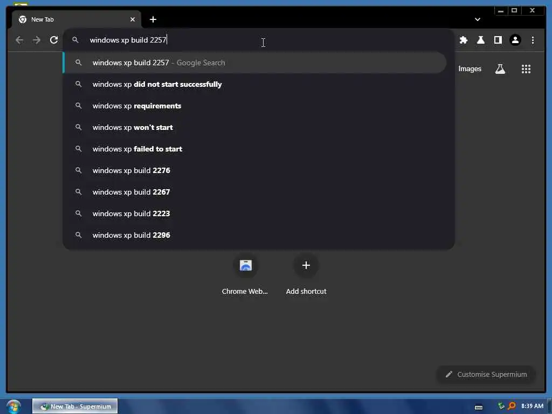Toggle the side panel icon
The image size is (552, 414).
tap(498, 40)
